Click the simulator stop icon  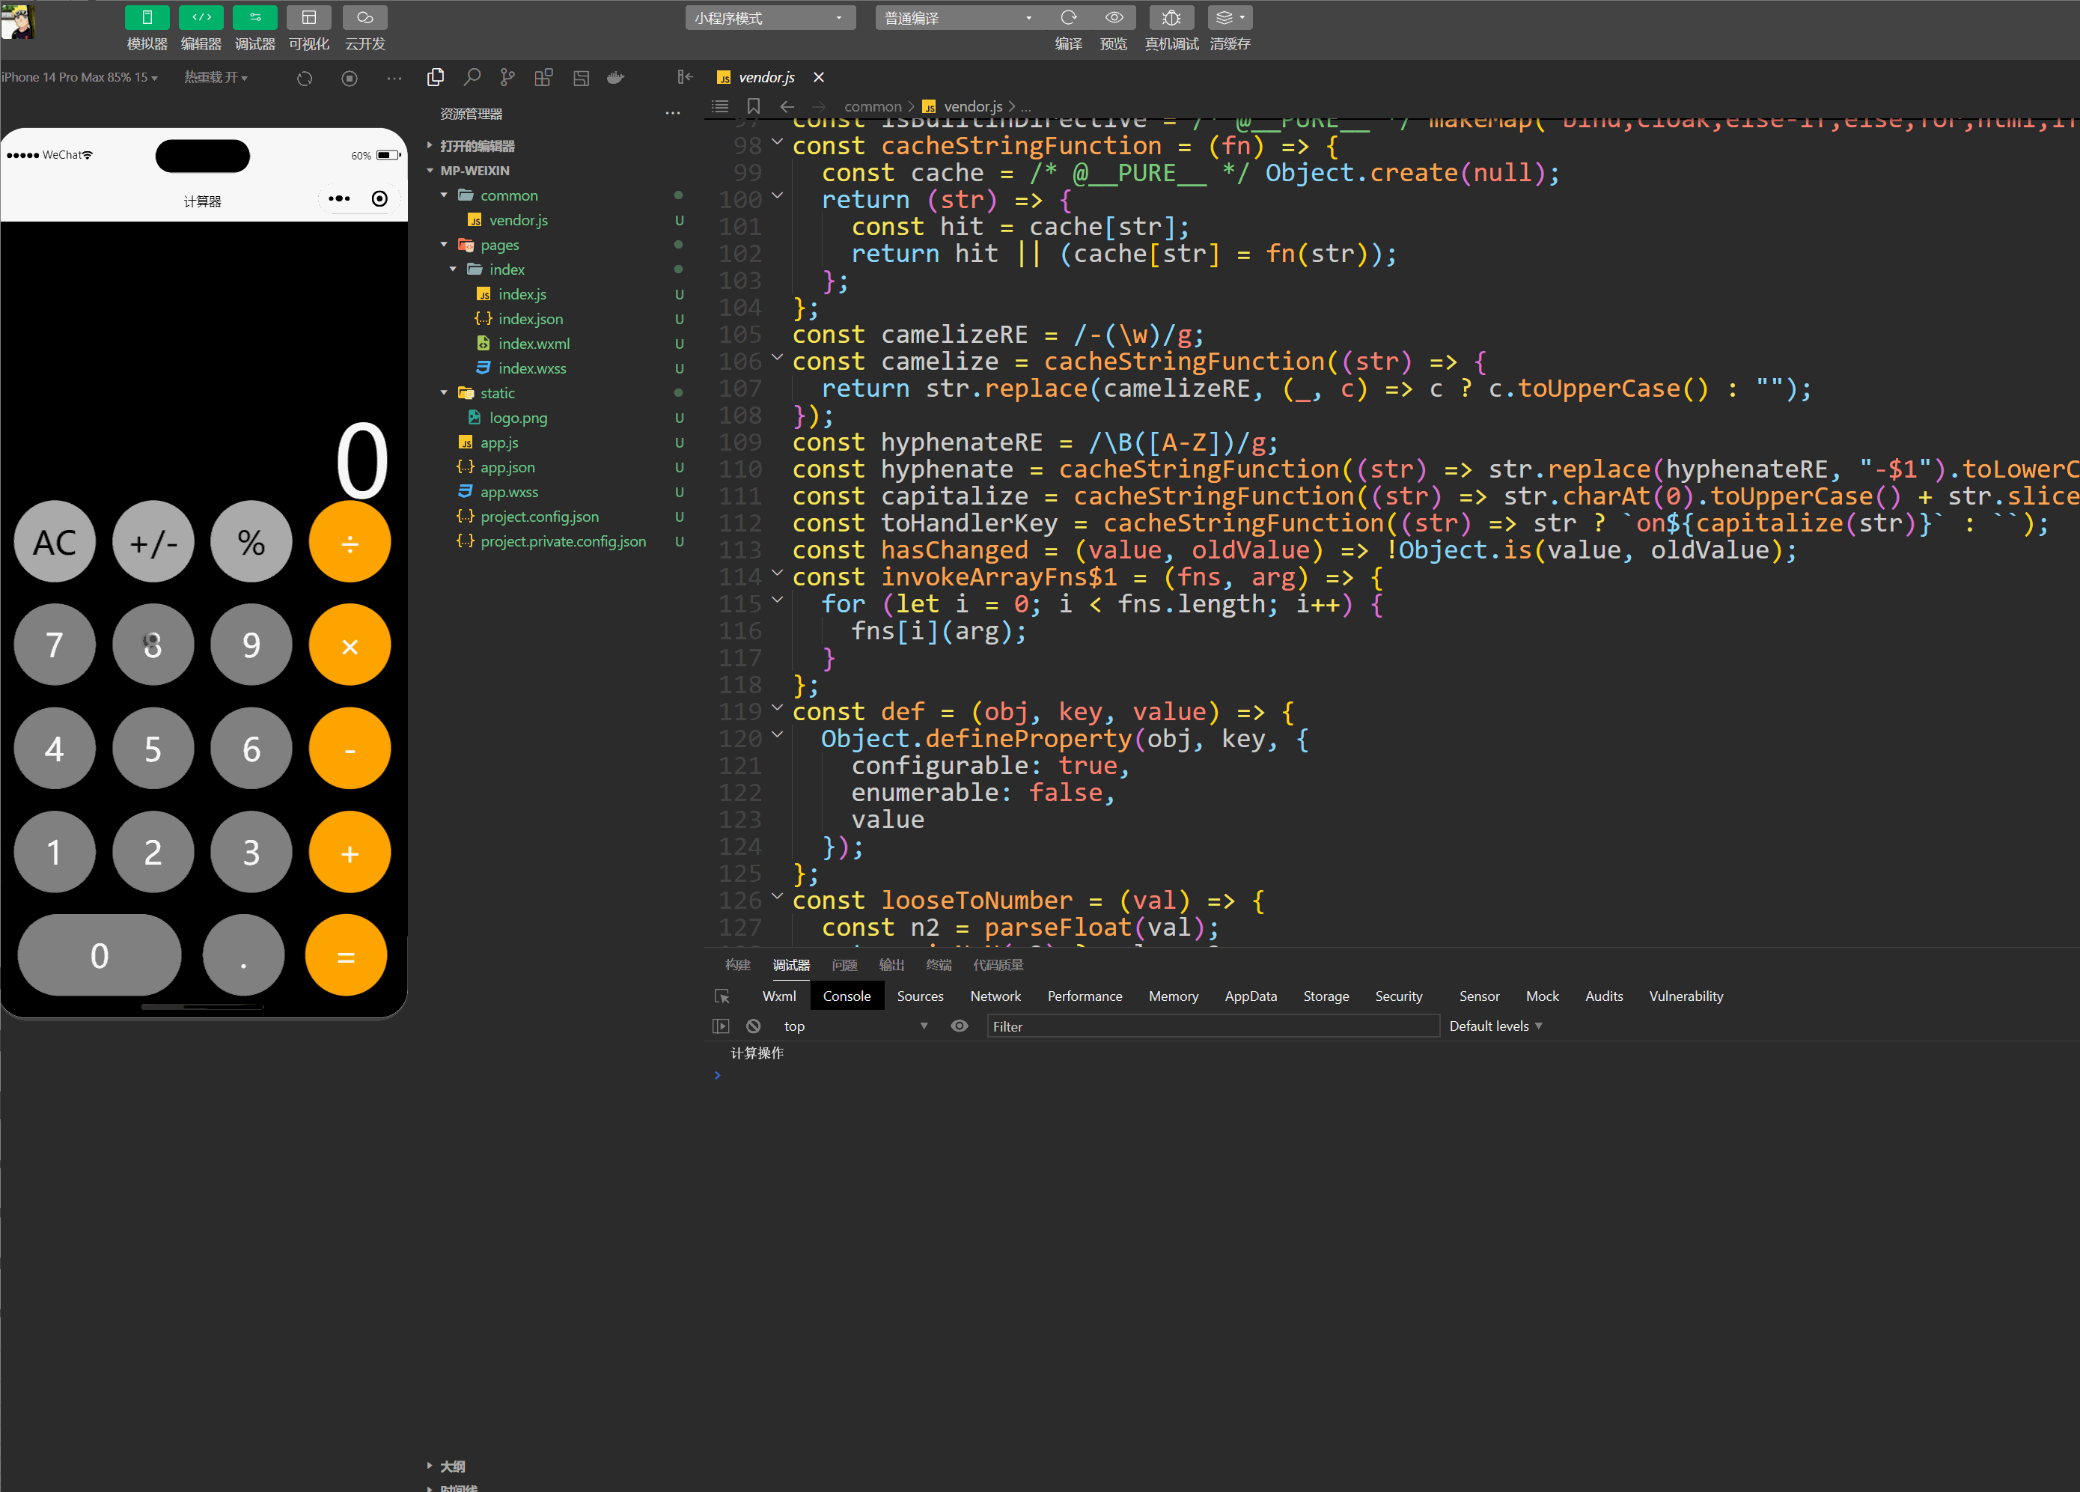coord(350,79)
